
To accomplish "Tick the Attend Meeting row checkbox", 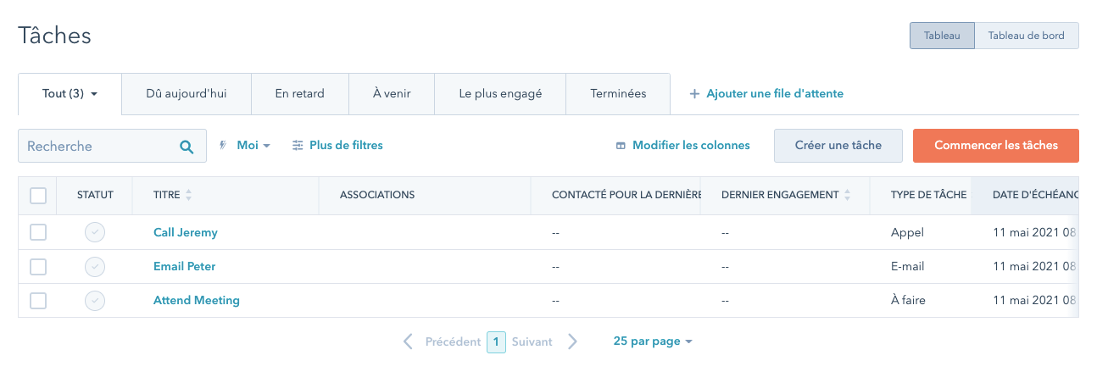I will click(38, 301).
